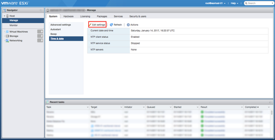The image size is (275, 140).
Task: Minimize the Navigator panel with its corner icon
Action: (x=41, y=10)
